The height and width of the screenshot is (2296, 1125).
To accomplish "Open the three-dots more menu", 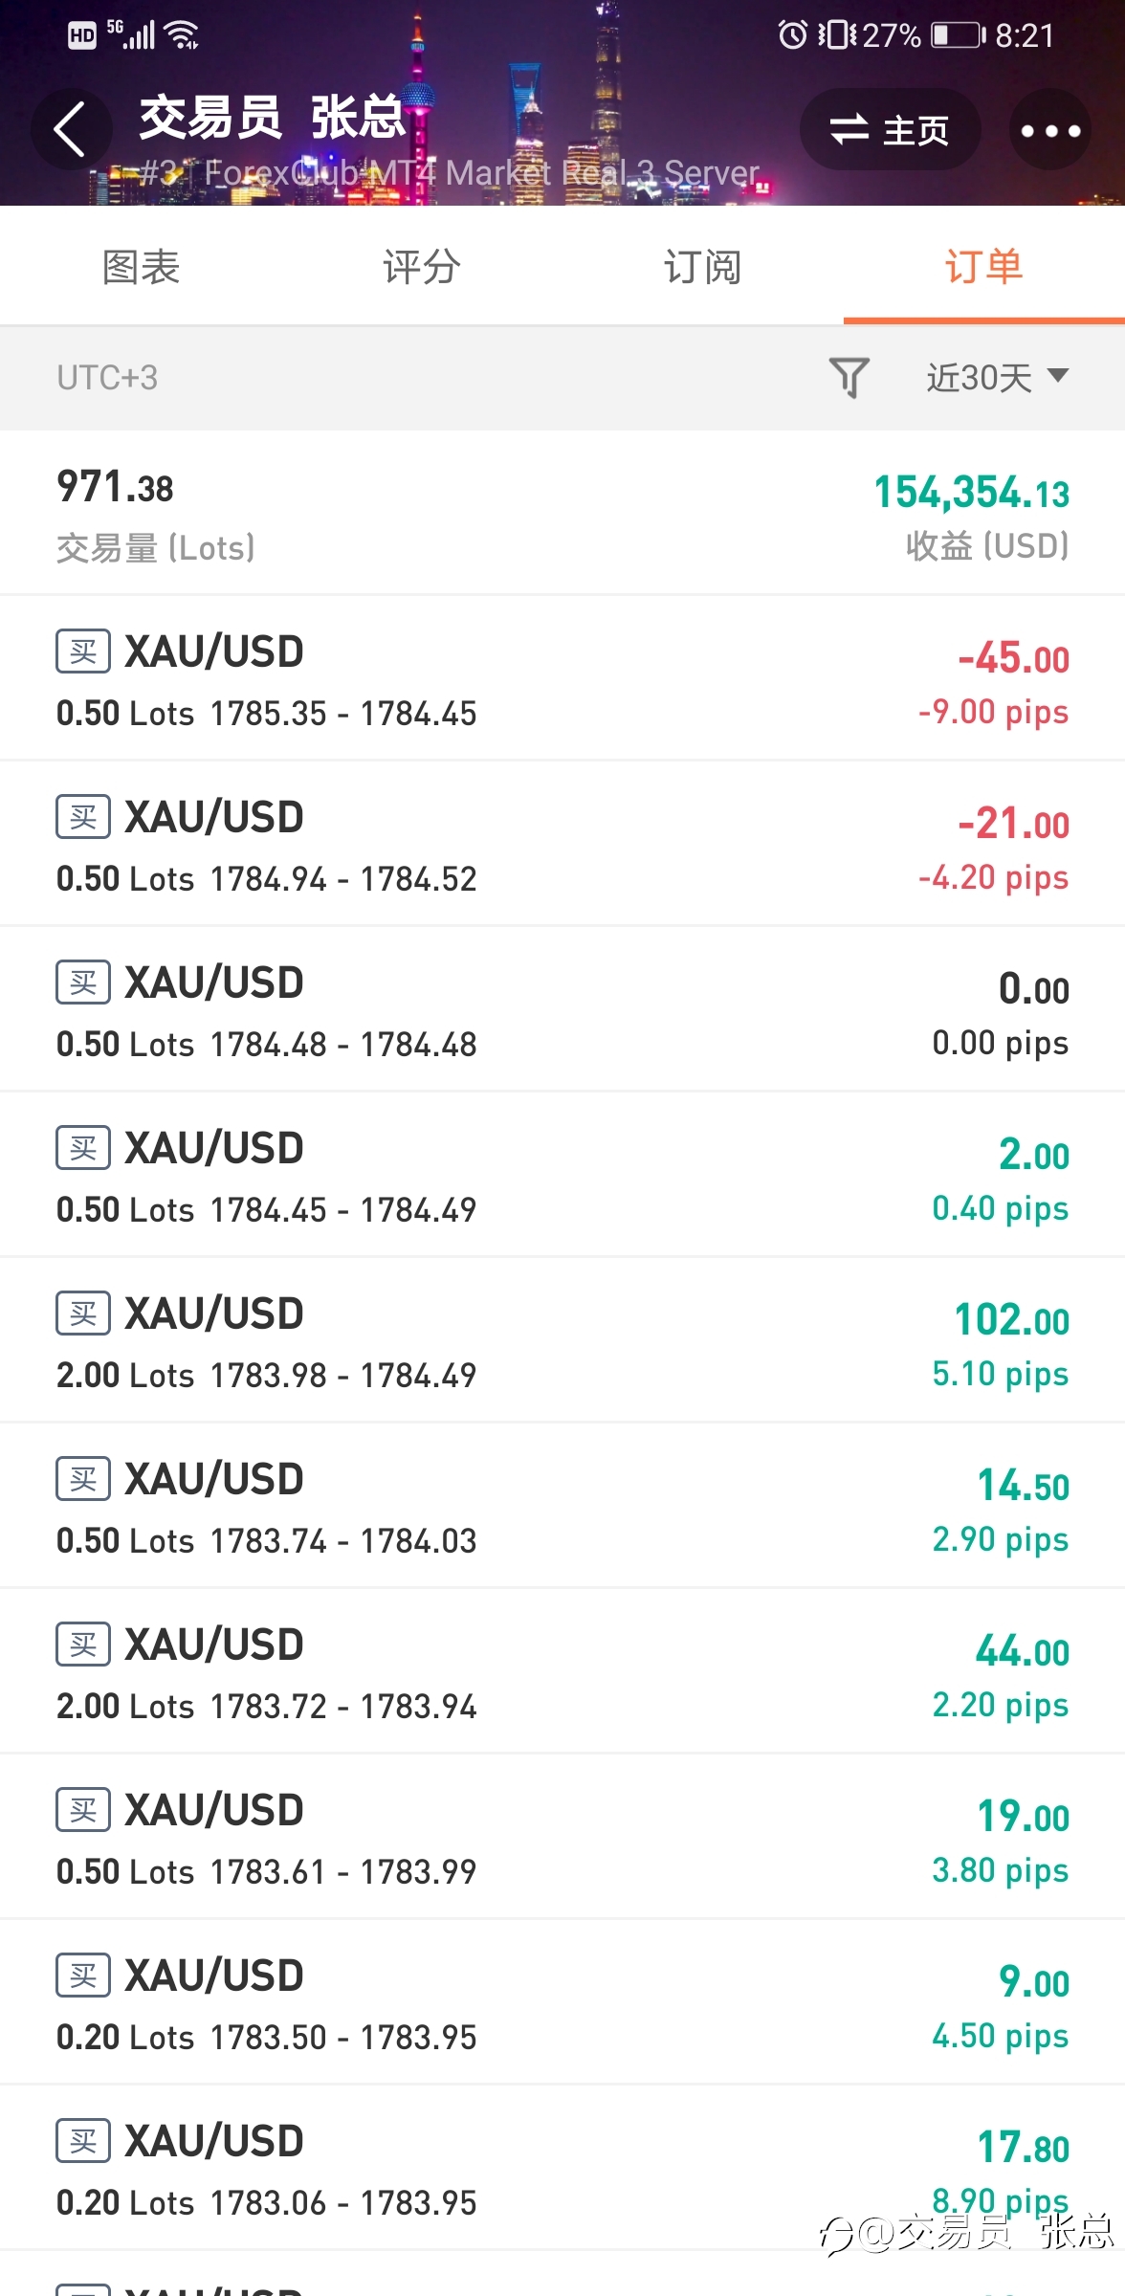I will [x=1049, y=130].
